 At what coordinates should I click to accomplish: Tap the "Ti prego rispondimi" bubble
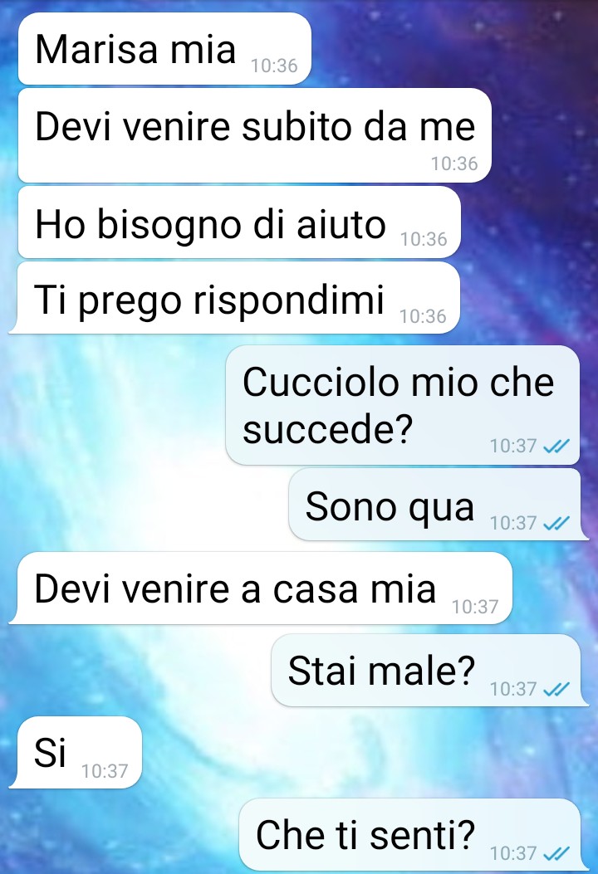click(235, 298)
